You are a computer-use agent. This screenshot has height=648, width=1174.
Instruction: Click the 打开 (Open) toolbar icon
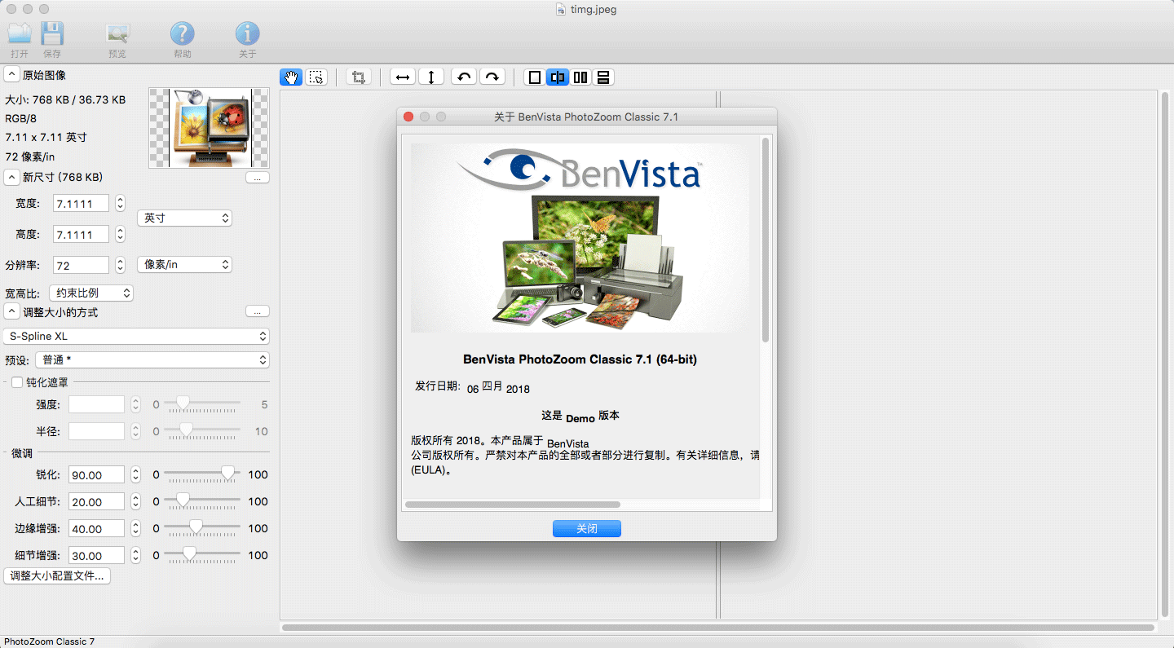(x=20, y=34)
